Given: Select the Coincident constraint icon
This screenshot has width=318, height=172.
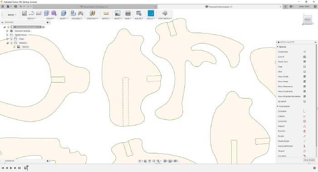Looking at the screenshot, I should pos(304,111).
